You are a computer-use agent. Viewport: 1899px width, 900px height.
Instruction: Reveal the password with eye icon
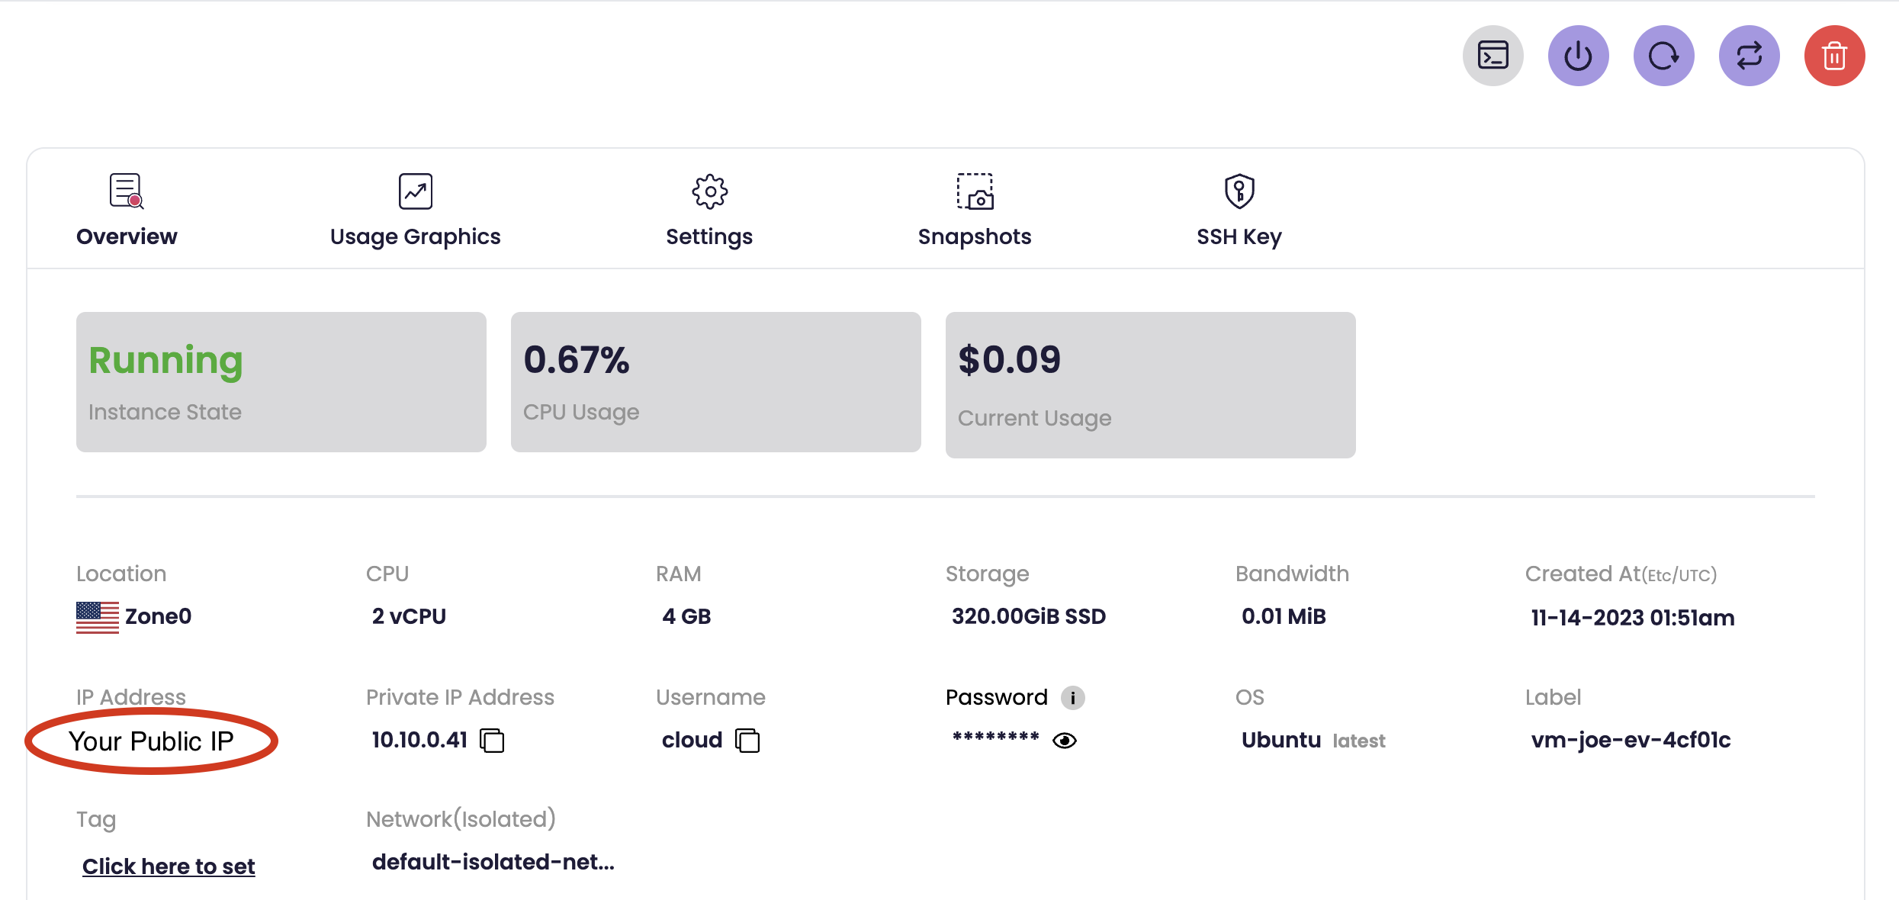click(x=1065, y=741)
